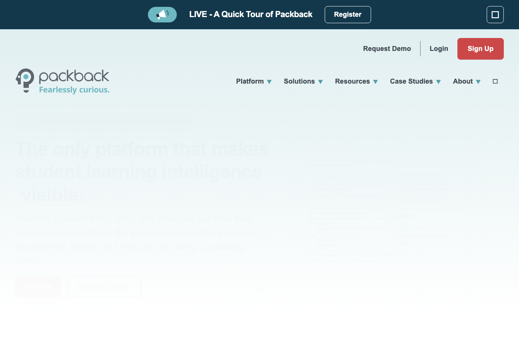Click 'LIVE - A Quick Tour of Packback' text
The height and width of the screenshot is (342, 519).
tap(251, 14)
